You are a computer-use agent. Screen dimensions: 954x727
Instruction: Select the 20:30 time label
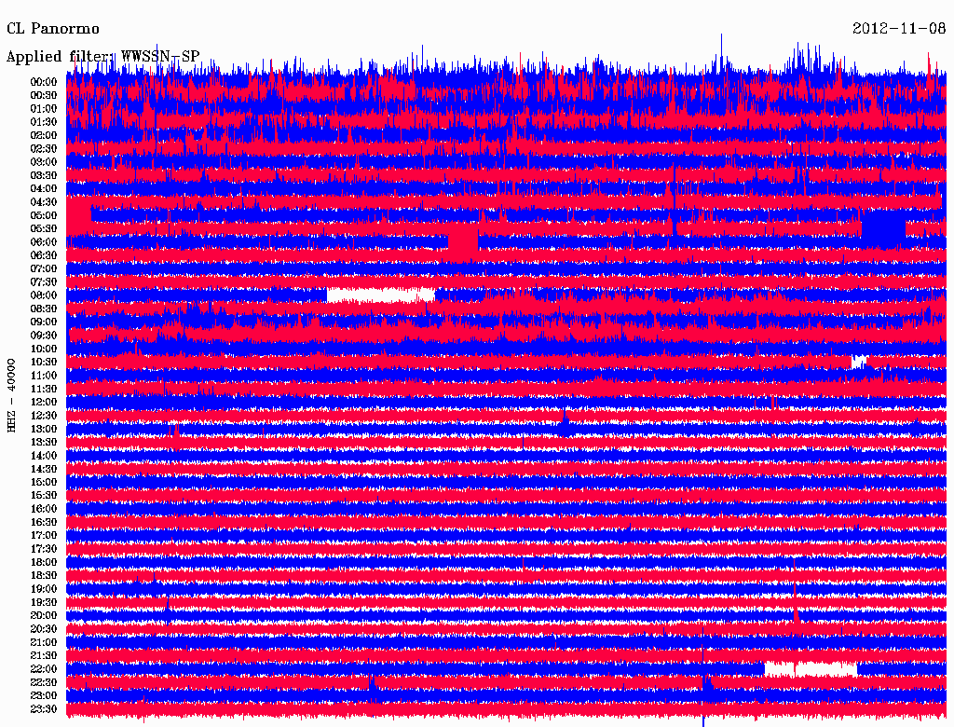(x=44, y=629)
